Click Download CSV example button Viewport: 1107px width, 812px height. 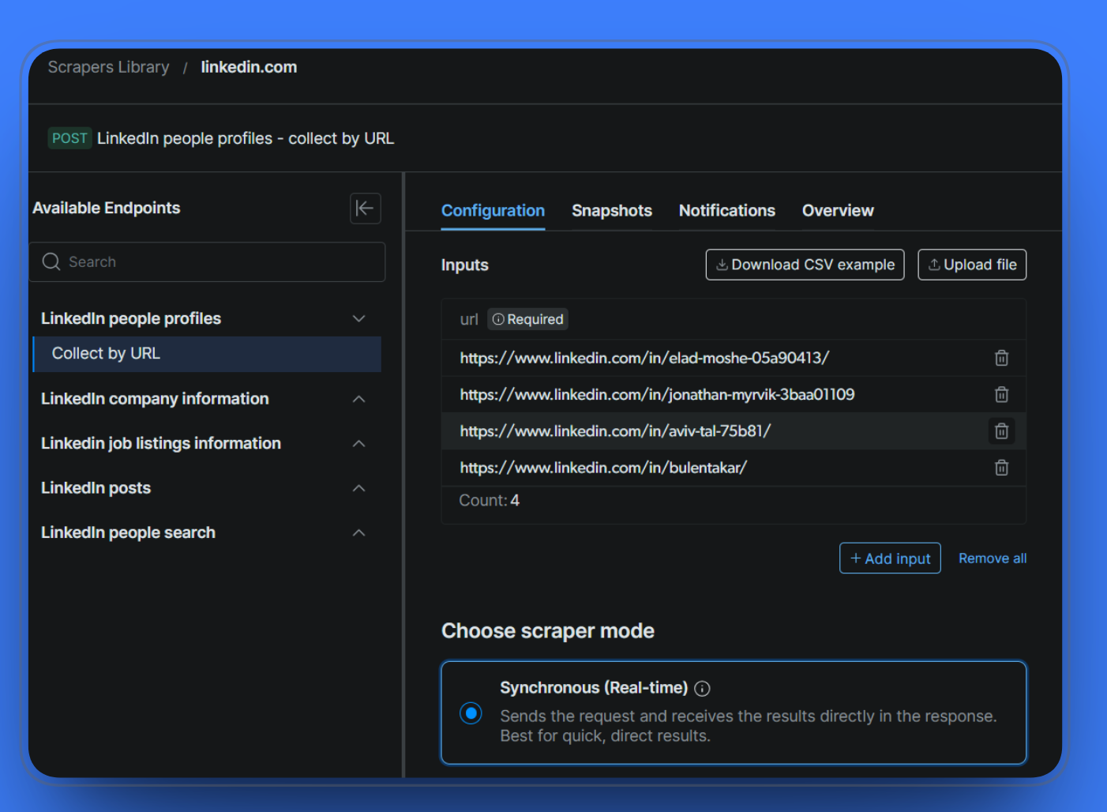[x=805, y=265]
